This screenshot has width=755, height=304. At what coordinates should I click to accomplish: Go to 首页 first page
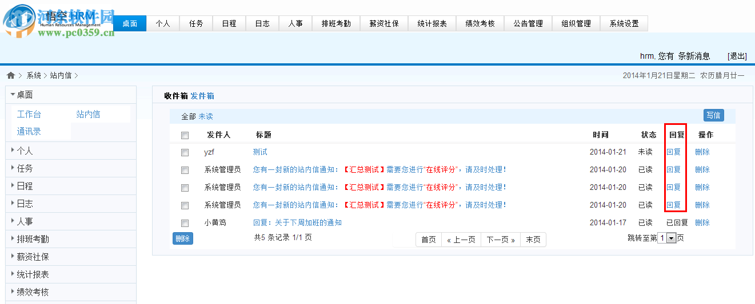tap(429, 240)
